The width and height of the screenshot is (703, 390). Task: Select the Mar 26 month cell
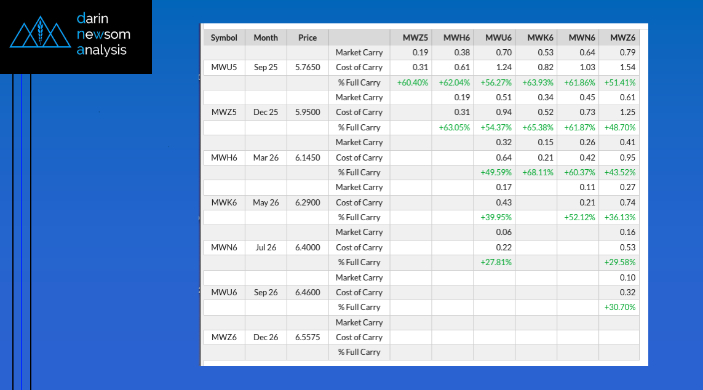[266, 157]
